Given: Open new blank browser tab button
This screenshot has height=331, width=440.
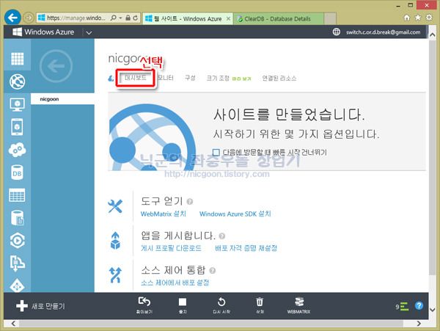Looking at the screenshot, I should pos(330,19).
